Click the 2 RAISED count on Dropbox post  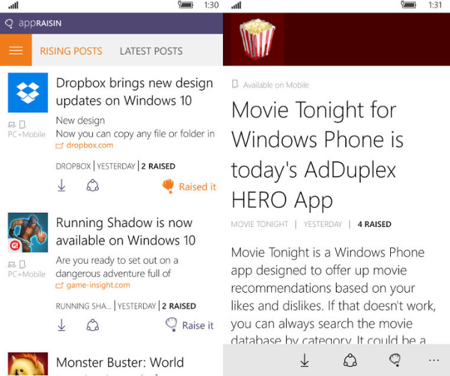pos(158,166)
